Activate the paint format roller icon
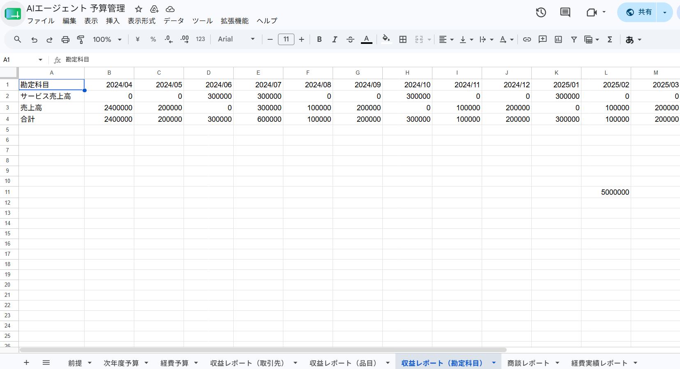Image resolution: width=680 pixels, height=369 pixels. [x=81, y=39]
